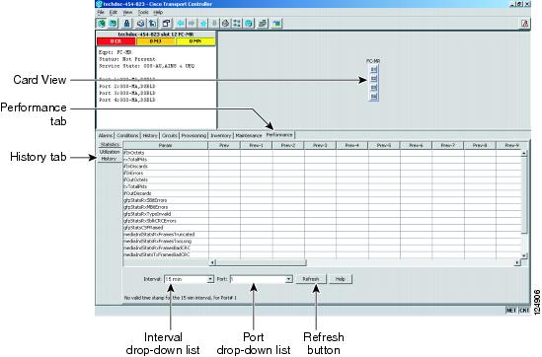Switch to the Maintenance tab

[249, 136]
